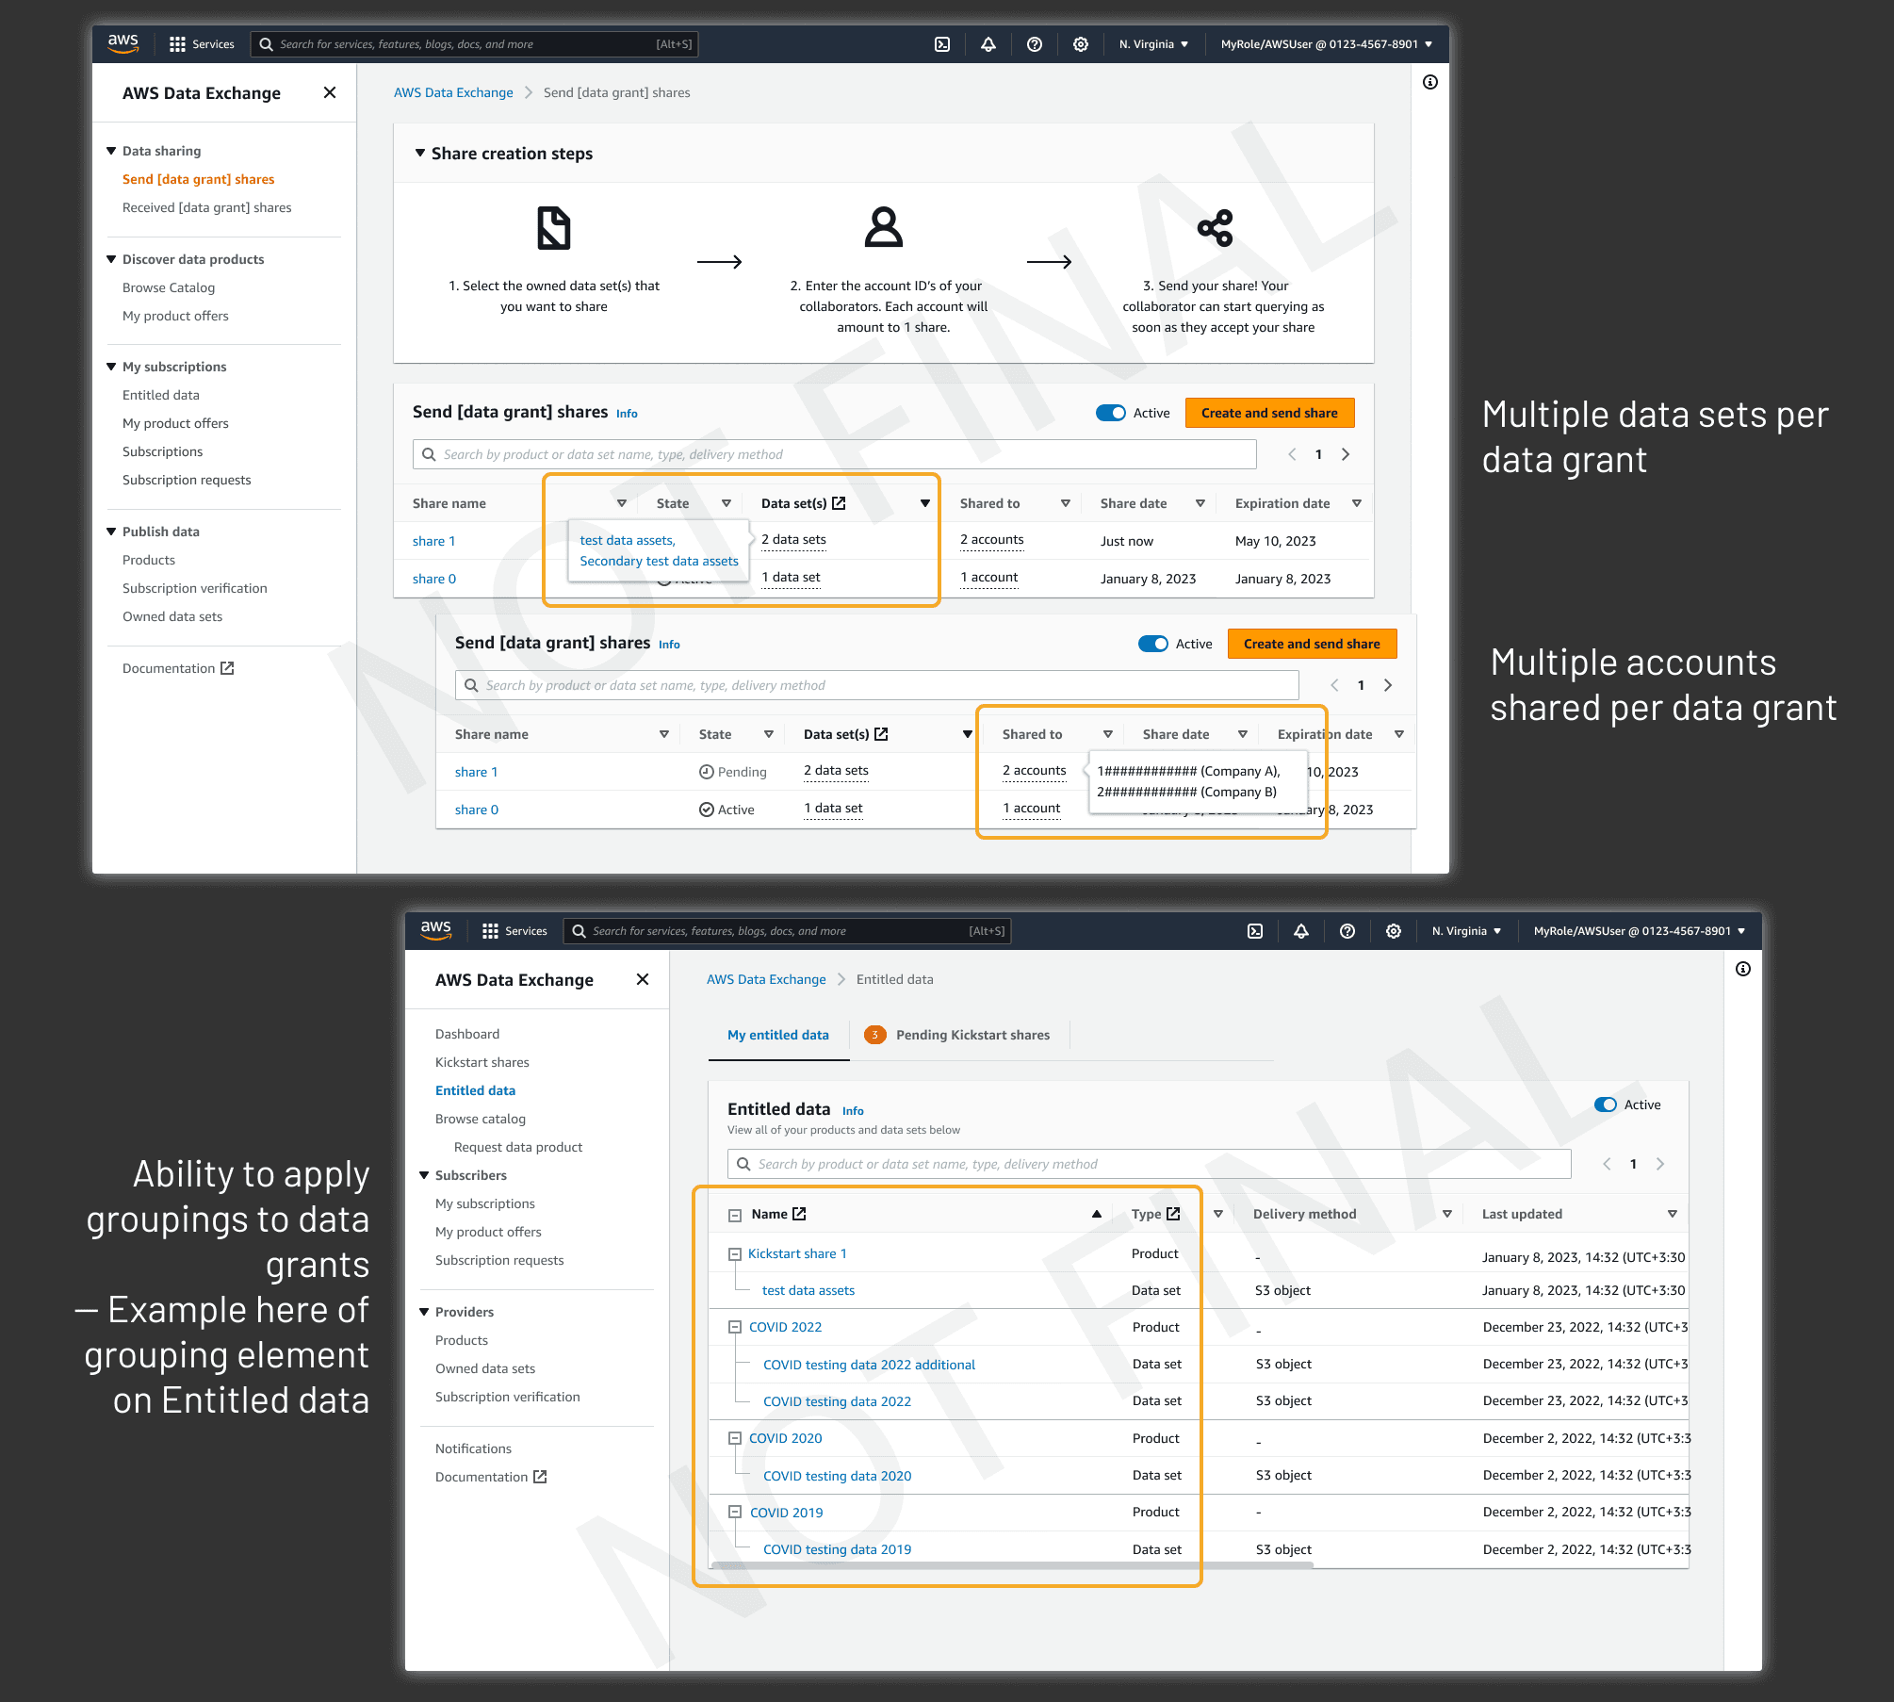Collapse the Share creation steps section
Viewport: 1894px width, 1702px height.
click(x=420, y=153)
